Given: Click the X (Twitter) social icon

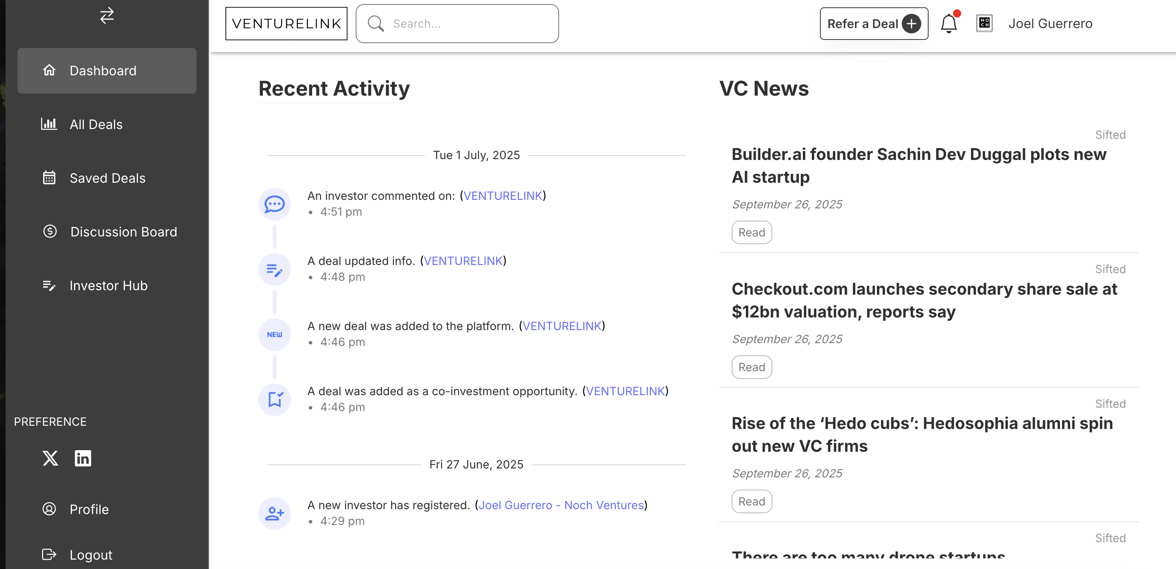Looking at the screenshot, I should pos(50,458).
